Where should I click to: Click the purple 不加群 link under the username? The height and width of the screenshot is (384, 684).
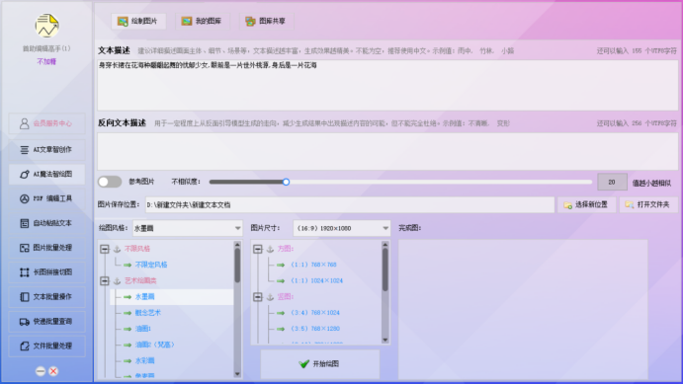coord(46,62)
